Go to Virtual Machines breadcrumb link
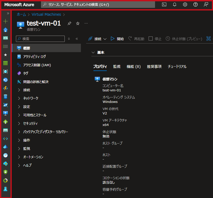 click(x=46, y=14)
